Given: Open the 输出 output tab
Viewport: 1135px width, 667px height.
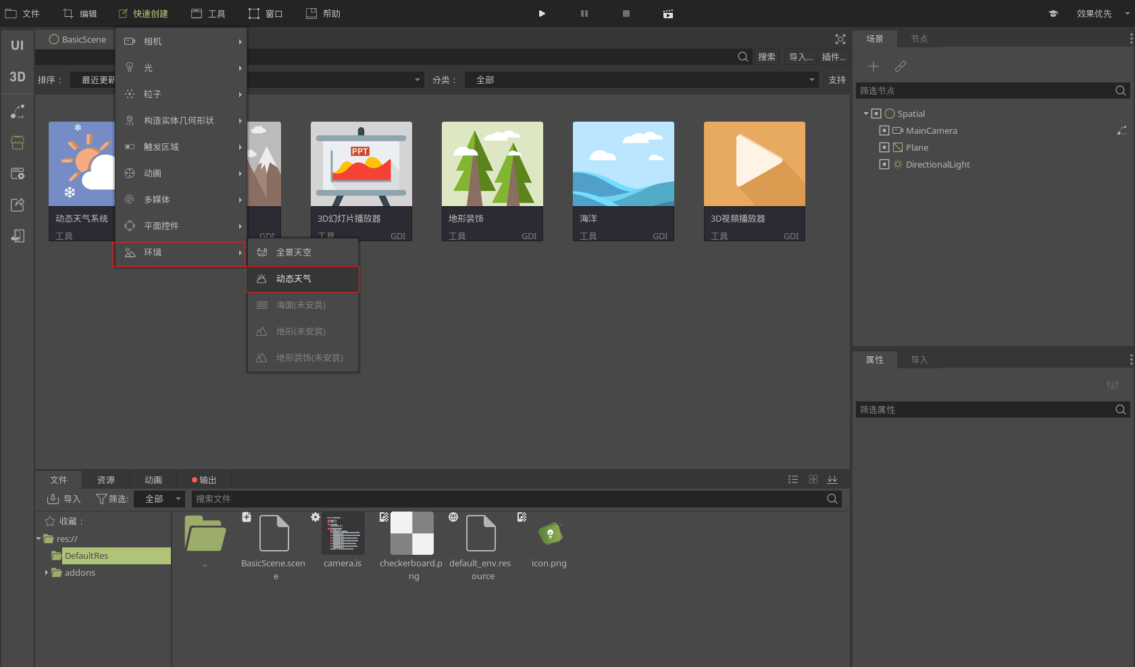Looking at the screenshot, I should click(204, 480).
